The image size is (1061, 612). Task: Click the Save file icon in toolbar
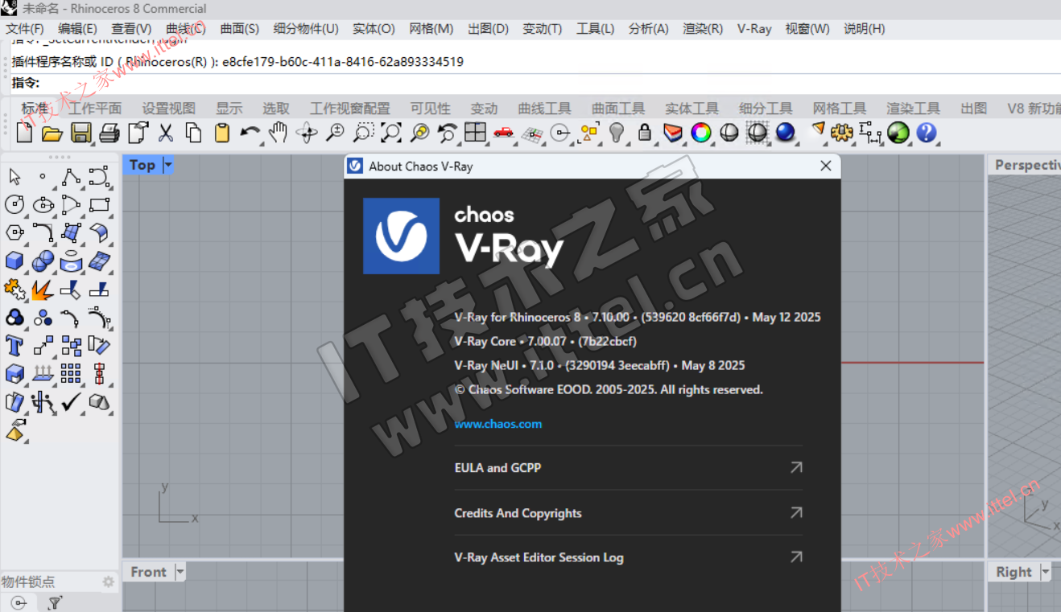[x=81, y=133]
